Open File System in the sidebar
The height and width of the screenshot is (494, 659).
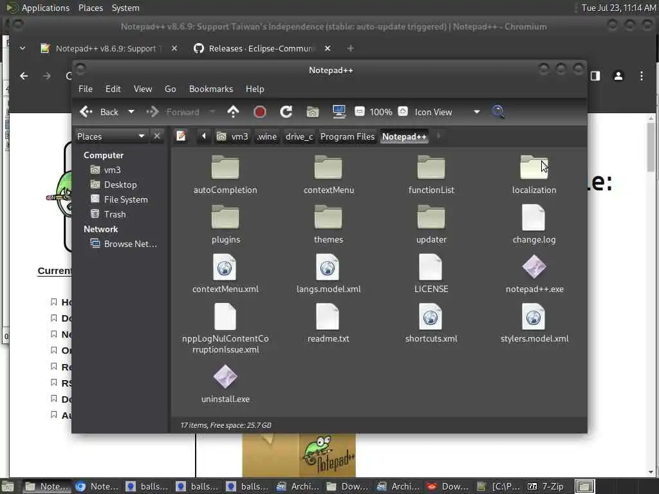(125, 199)
